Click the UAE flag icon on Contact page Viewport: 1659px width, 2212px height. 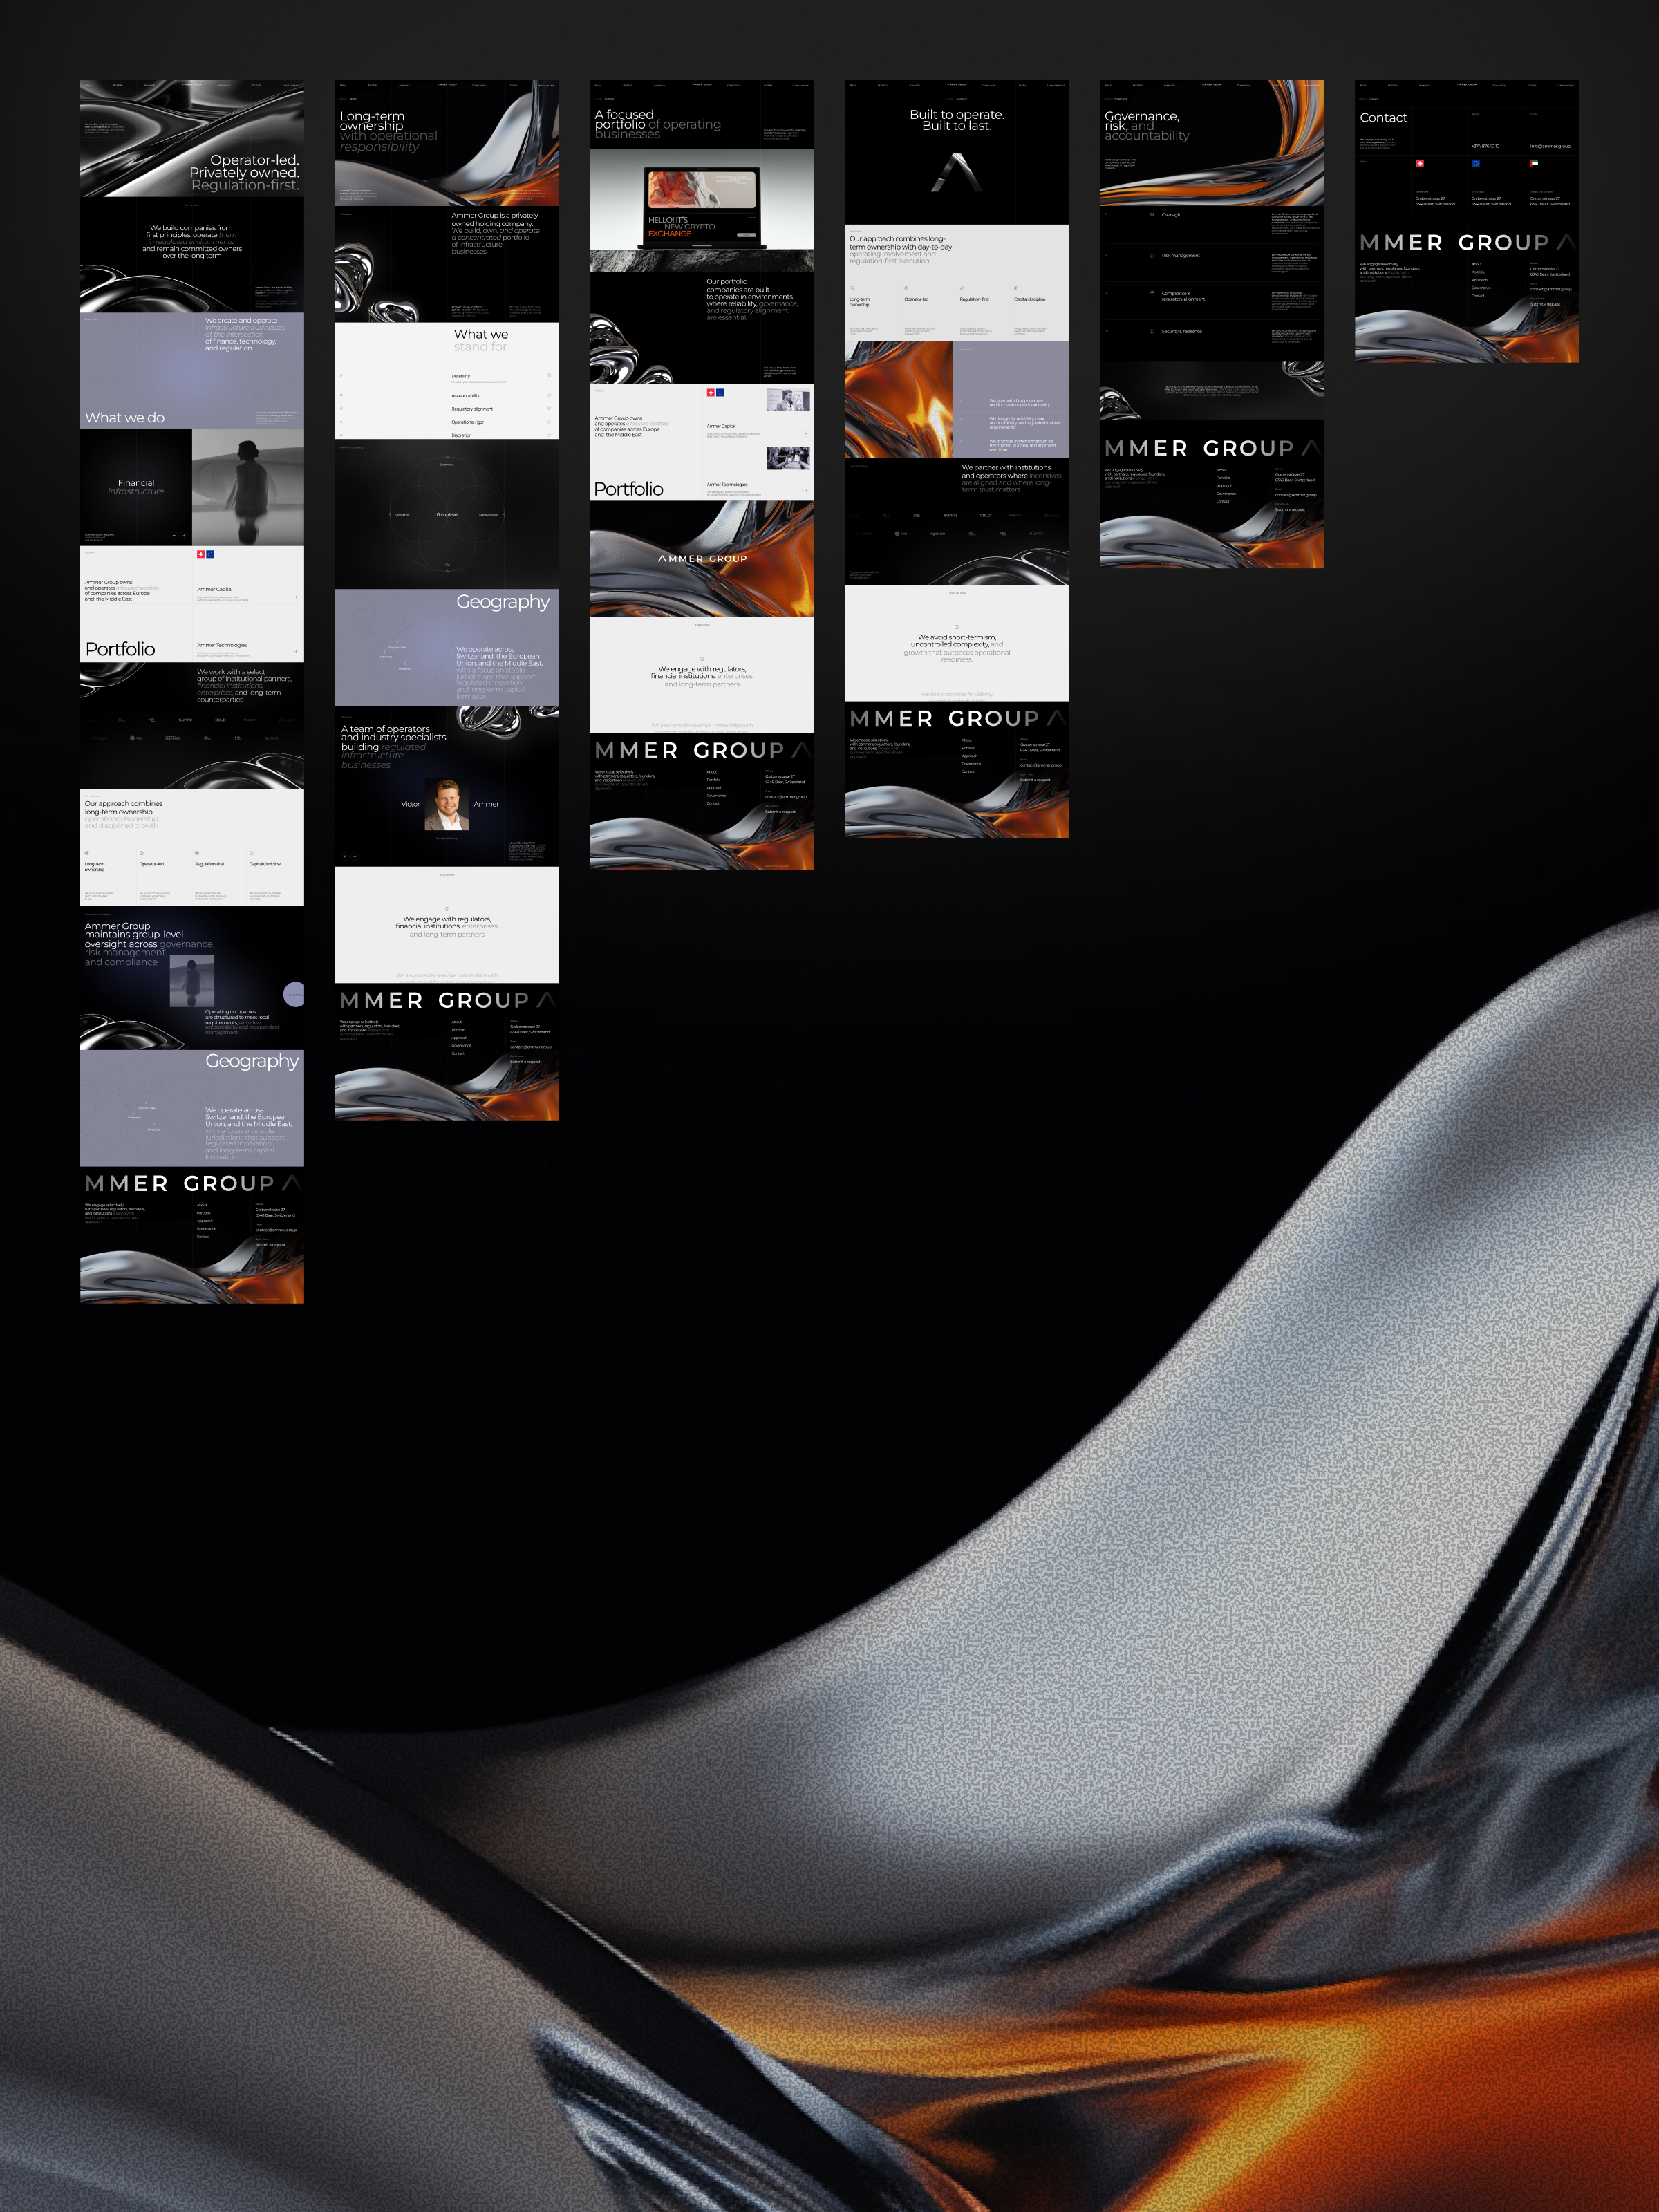click(x=1533, y=163)
